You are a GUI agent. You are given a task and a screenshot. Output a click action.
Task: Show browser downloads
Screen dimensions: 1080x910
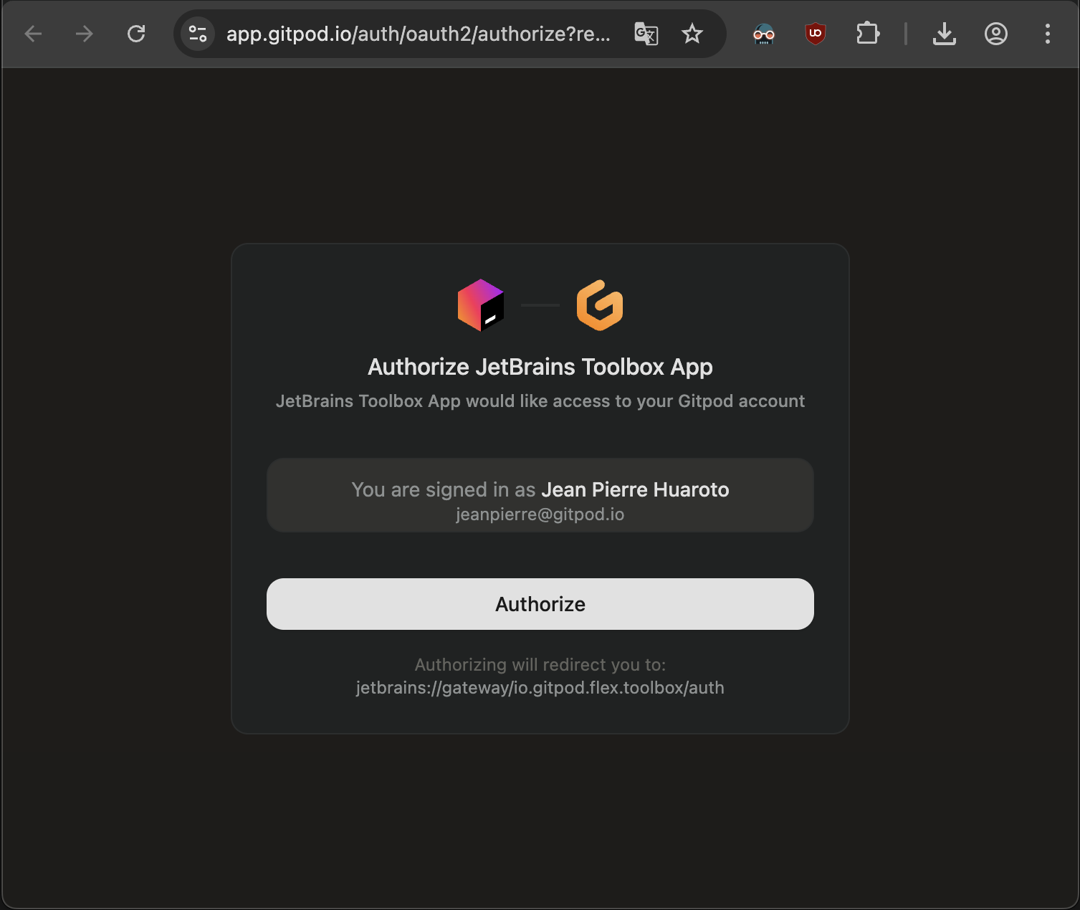coord(945,34)
